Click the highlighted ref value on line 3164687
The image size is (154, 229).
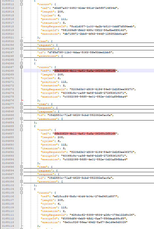[85, 134]
